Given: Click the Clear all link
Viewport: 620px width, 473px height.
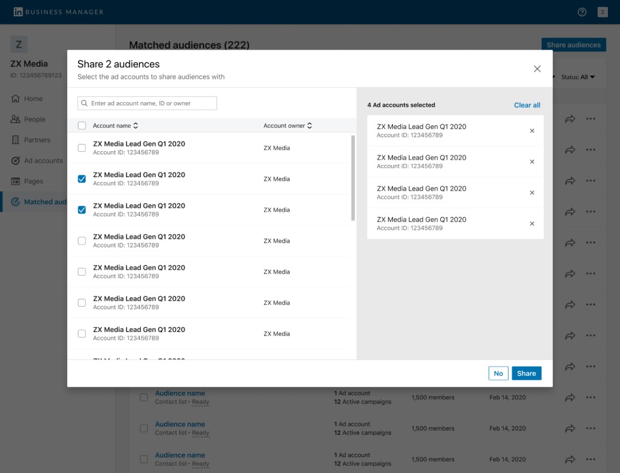Looking at the screenshot, I should (x=527, y=105).
